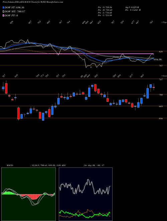Click the blue DOW ST legend swatch

4,7
